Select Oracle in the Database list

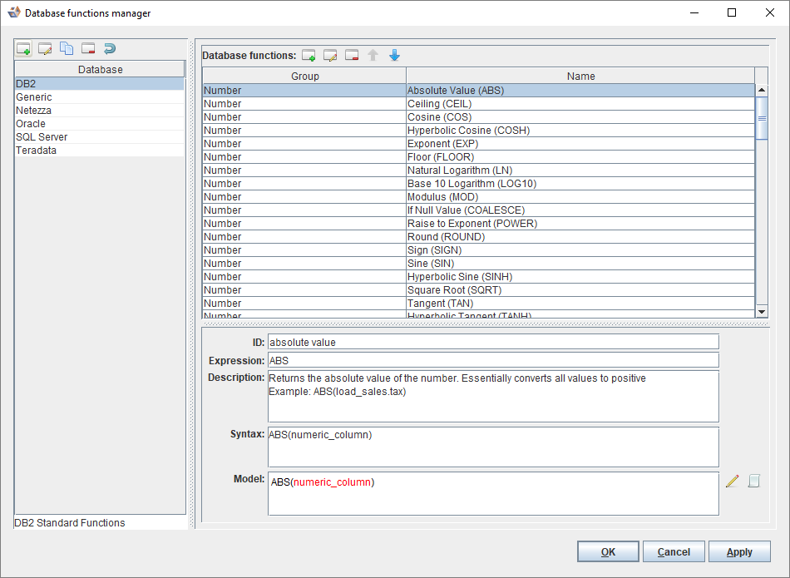31,124
